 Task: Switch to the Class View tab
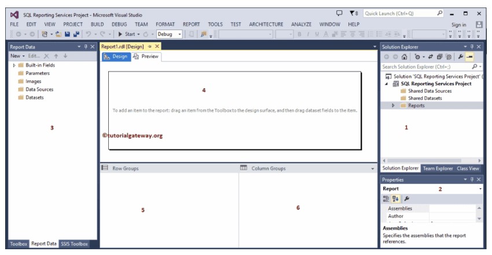click(468, 168)
